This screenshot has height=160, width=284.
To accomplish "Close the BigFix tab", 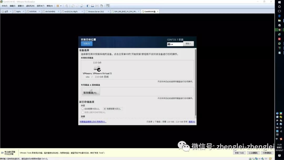I will click(x=23, y=11).
